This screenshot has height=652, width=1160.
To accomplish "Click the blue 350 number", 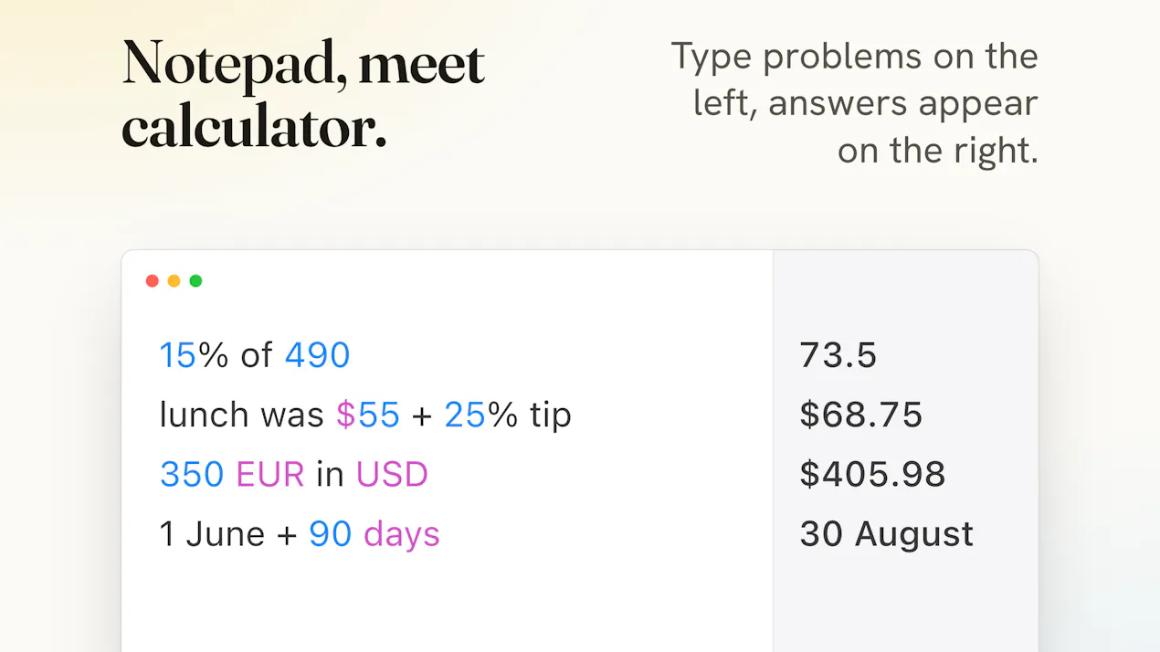I will tap(192, 475).
